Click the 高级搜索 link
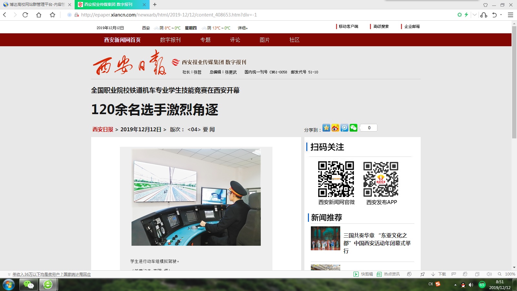 click(x=381, y=27)
